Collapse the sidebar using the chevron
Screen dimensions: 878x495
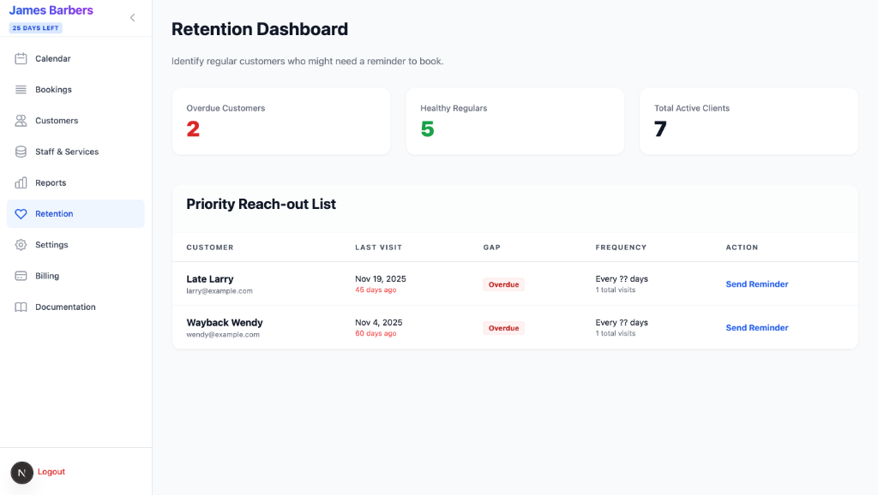[x=132, y=17]
